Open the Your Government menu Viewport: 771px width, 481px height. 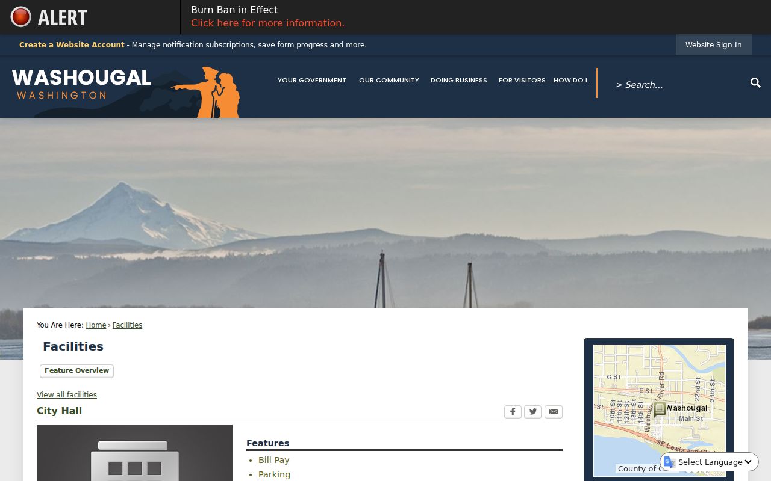coord(312,80)
